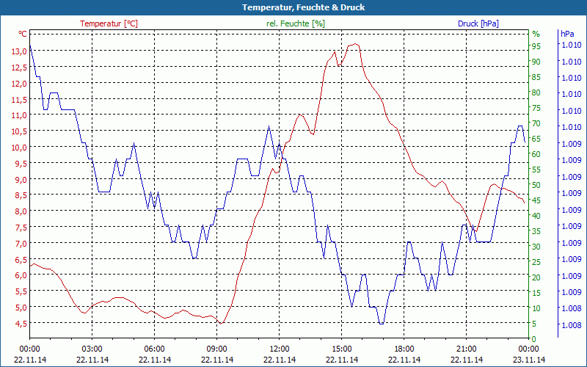This screenshot has width=587, height=367.
Task: Click the '12:00' time axis label
Action: click(x=280, y=349)
